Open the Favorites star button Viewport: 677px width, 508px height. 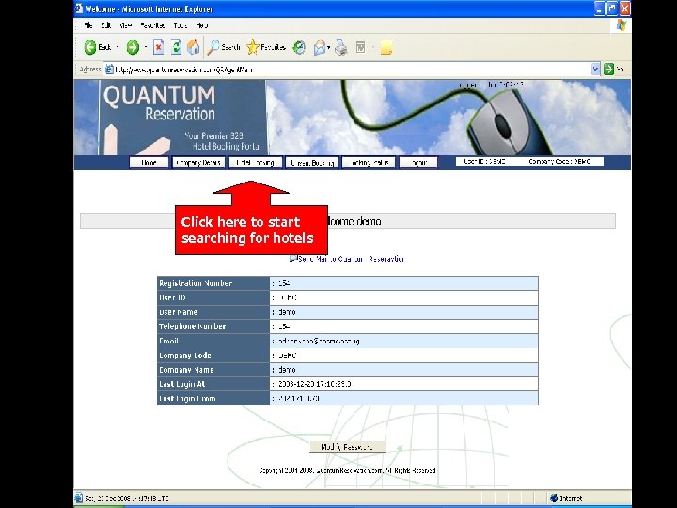click(x=266, y=47)
